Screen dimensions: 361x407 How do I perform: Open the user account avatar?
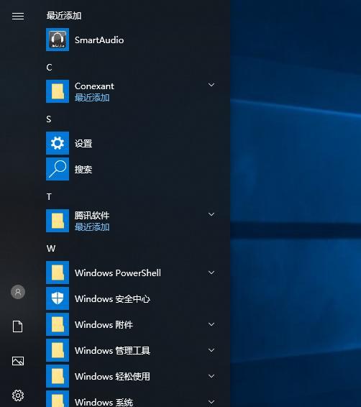(x=18, y=292)
